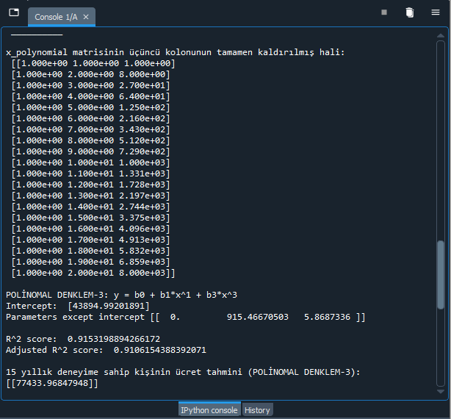
Task: Switch to the History tab
Action: 257,410
